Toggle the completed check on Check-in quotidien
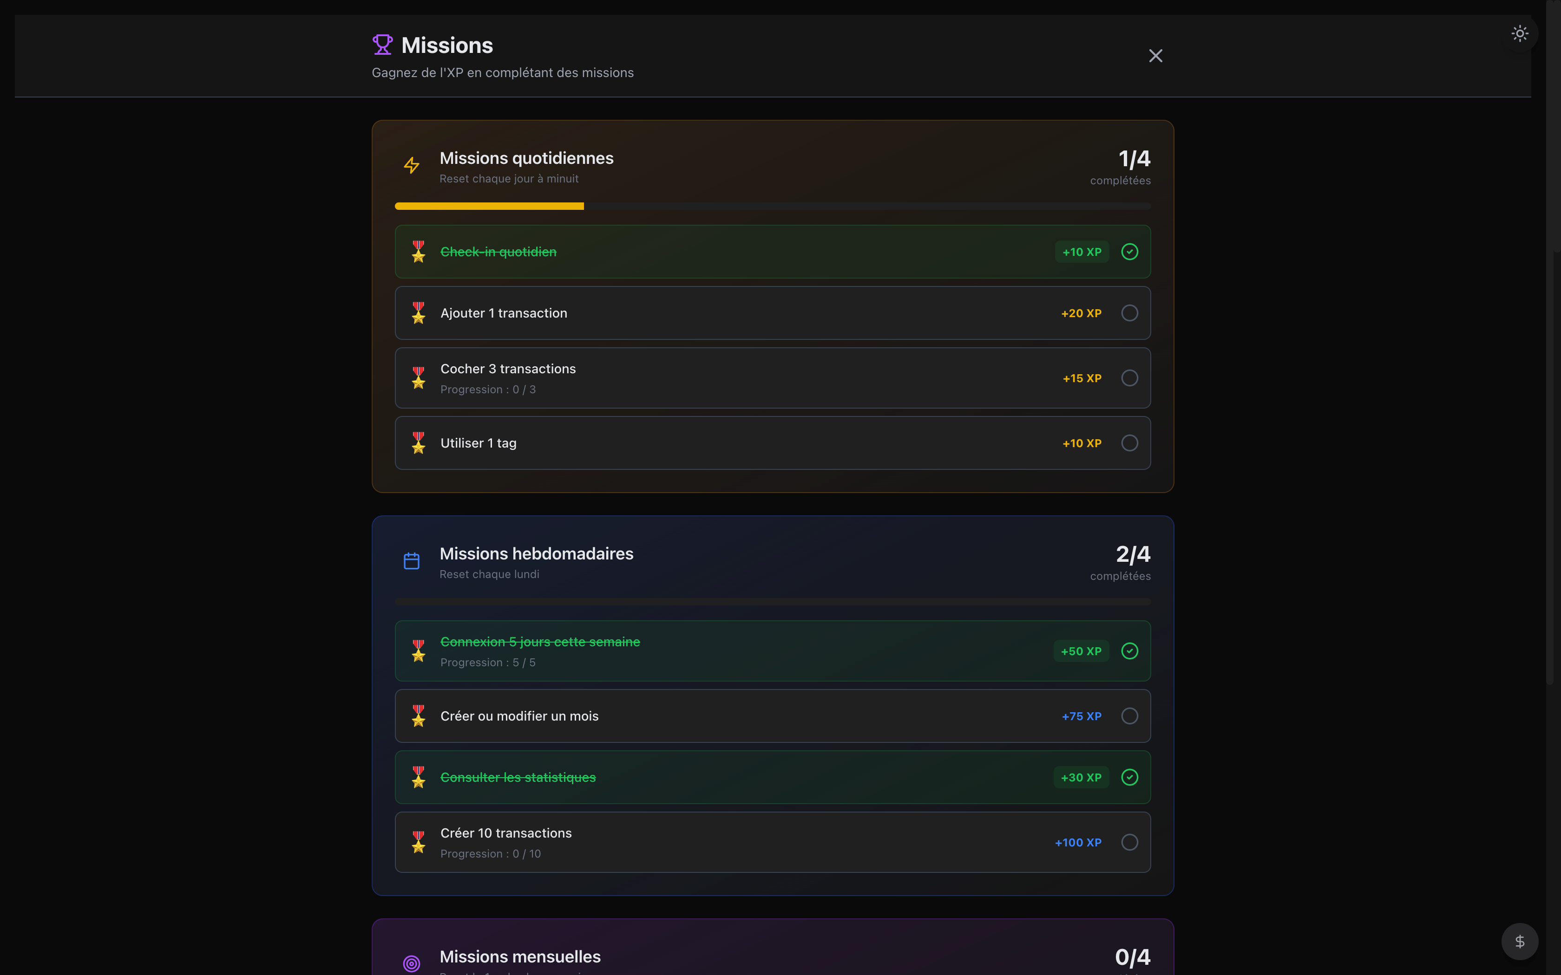1561x975 pixels. (1129, 252)
